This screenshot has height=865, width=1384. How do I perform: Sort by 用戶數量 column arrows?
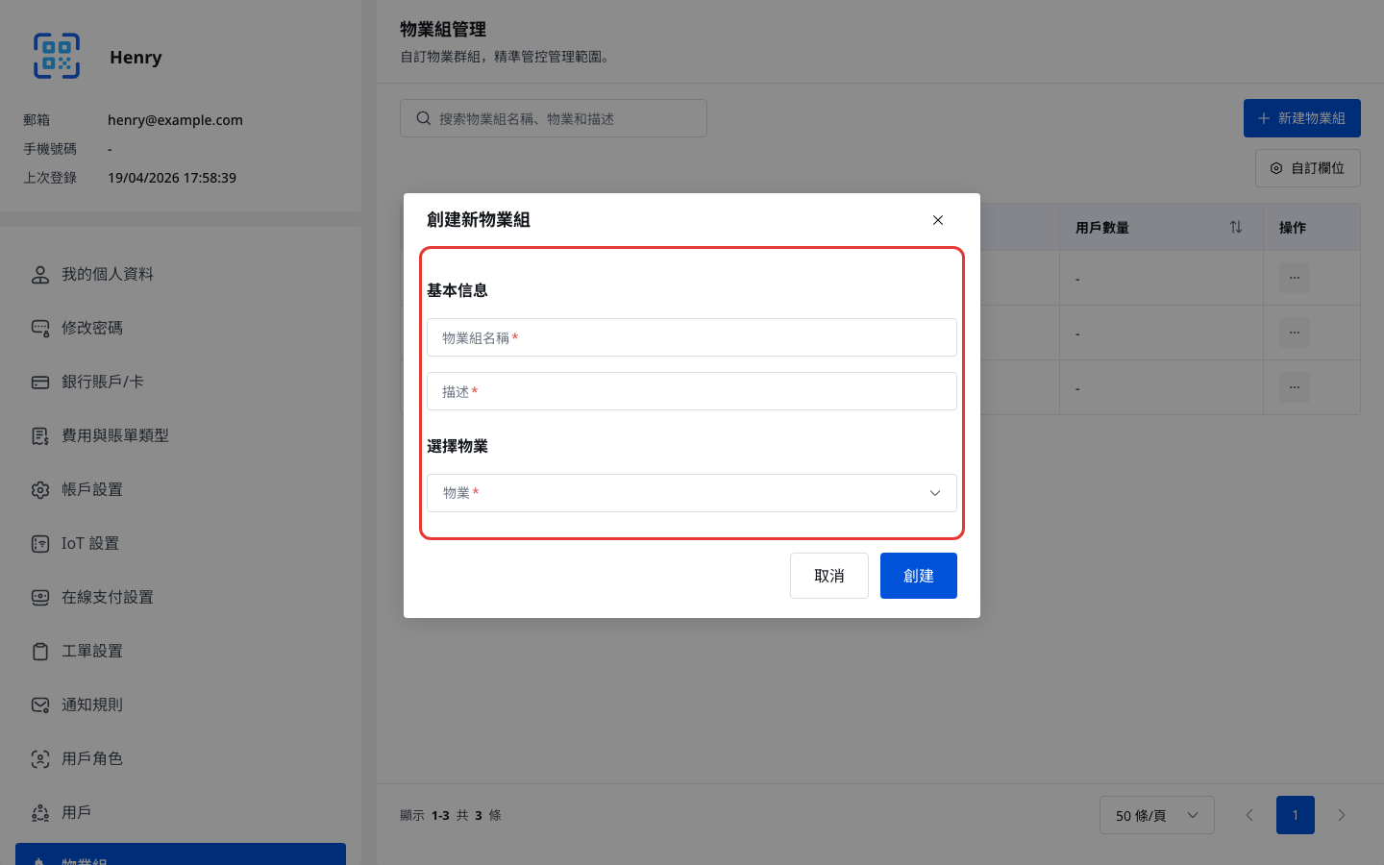tap(1236, 227)
